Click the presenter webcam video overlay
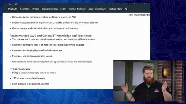The image size is (186, 104). (148, 81)
